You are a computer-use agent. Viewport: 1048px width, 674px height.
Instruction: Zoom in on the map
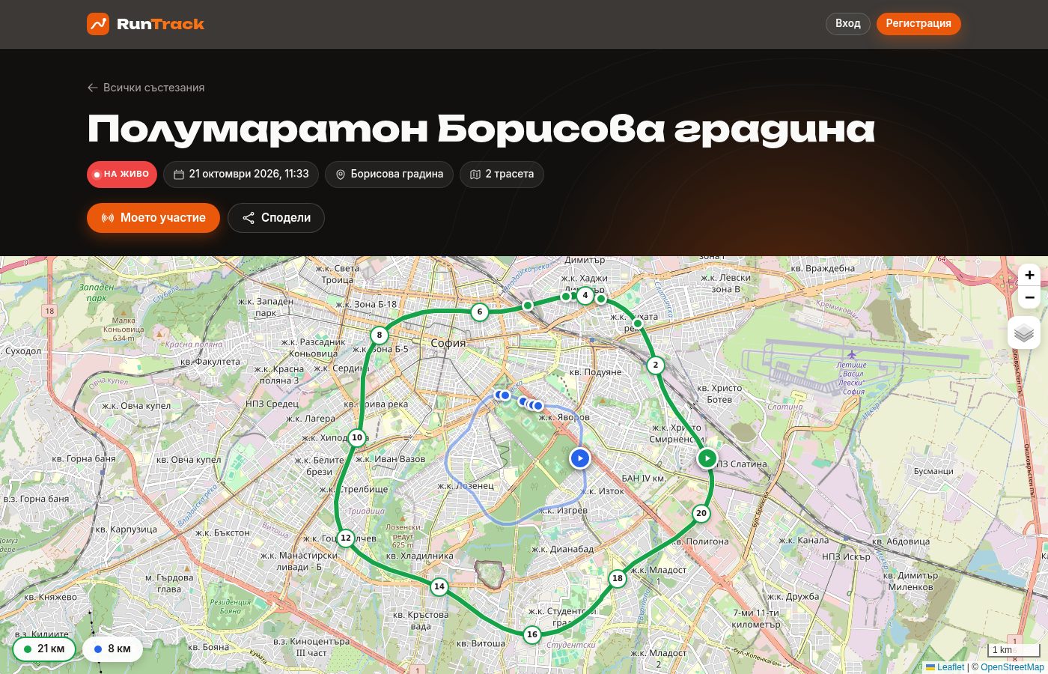(x=1029, y=276)
